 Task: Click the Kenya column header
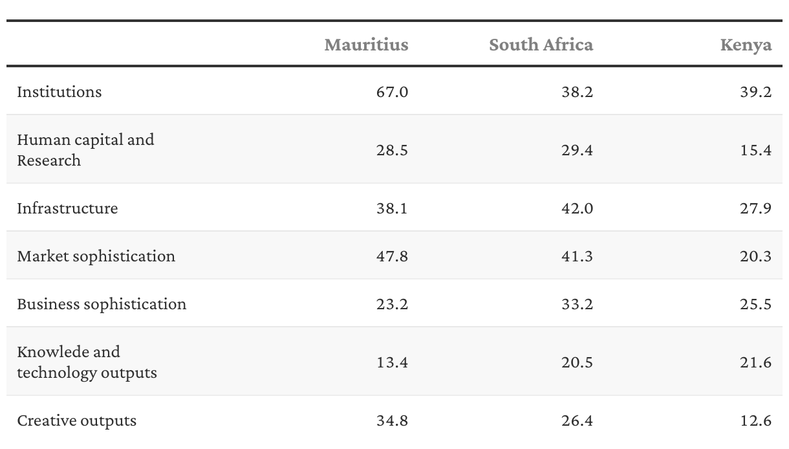746,45
